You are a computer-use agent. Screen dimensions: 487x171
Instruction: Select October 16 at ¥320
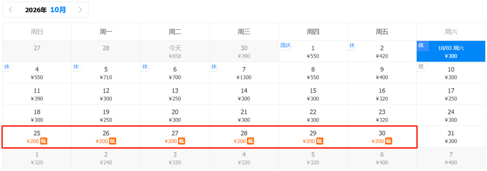click(x=382, y=94)
